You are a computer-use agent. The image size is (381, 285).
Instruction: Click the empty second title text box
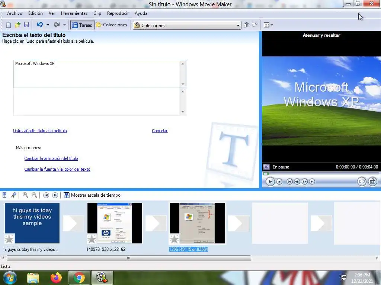(x=97, y=102)
